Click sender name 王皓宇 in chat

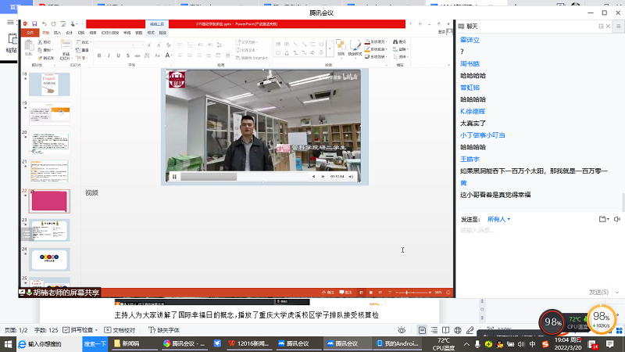tap(470, 160)
